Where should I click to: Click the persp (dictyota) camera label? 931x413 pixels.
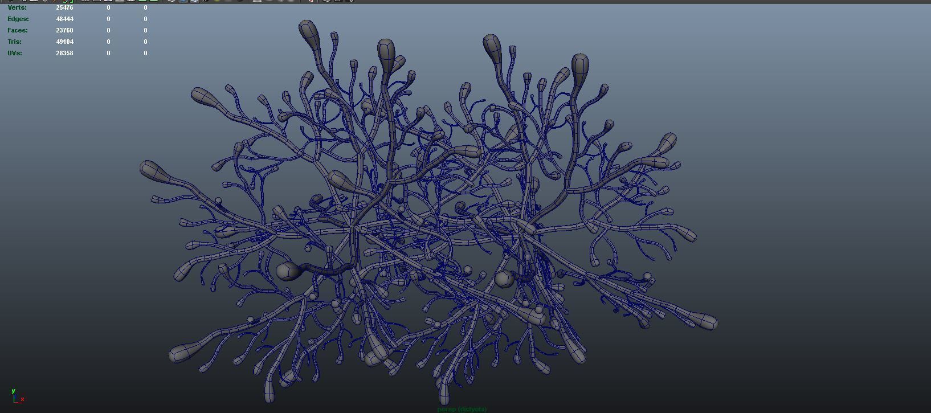462,409
